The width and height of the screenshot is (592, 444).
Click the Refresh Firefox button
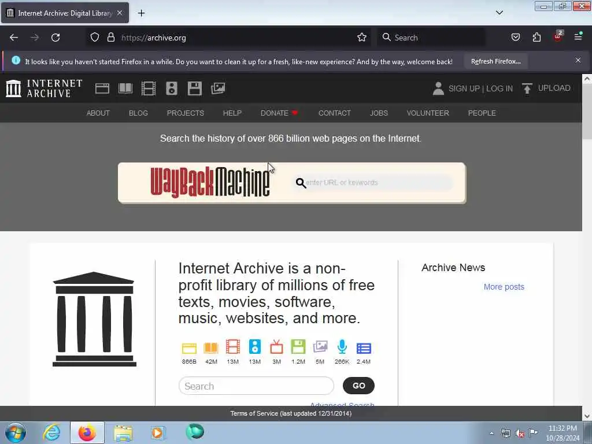495,61
